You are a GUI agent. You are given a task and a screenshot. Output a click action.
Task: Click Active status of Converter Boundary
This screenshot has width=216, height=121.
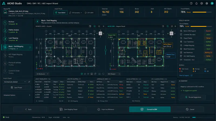pyautogui.click(x=208, y=35)
